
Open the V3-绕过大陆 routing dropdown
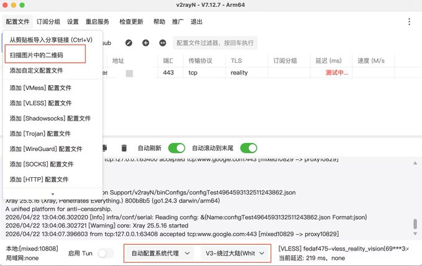pyautogui.click(x=235, y=254)
